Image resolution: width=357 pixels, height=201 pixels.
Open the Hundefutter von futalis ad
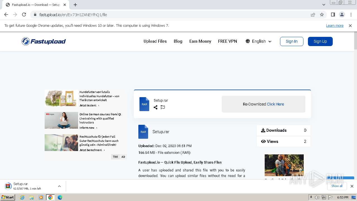99,96
